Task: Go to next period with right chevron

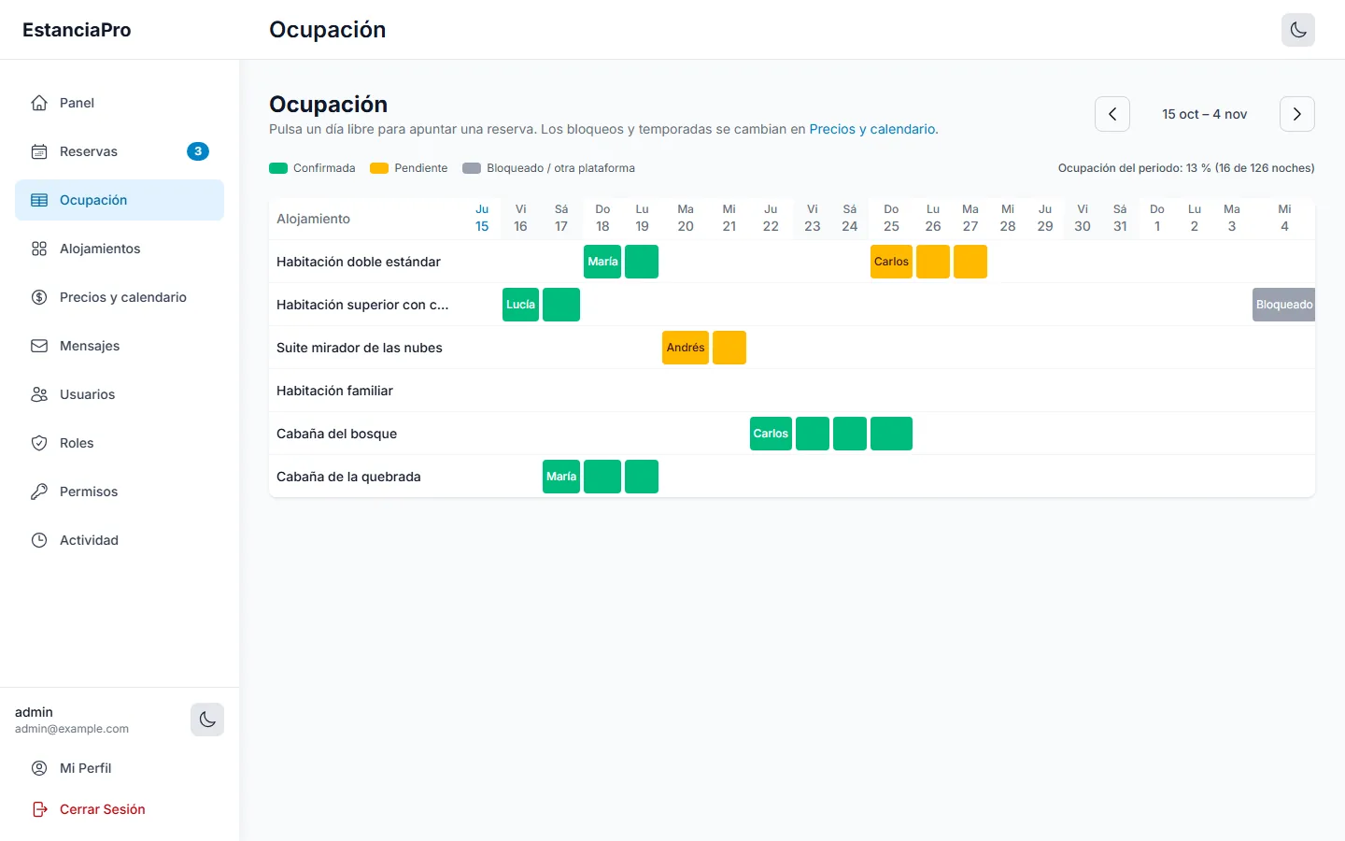Action: (x=1297, y=114)
